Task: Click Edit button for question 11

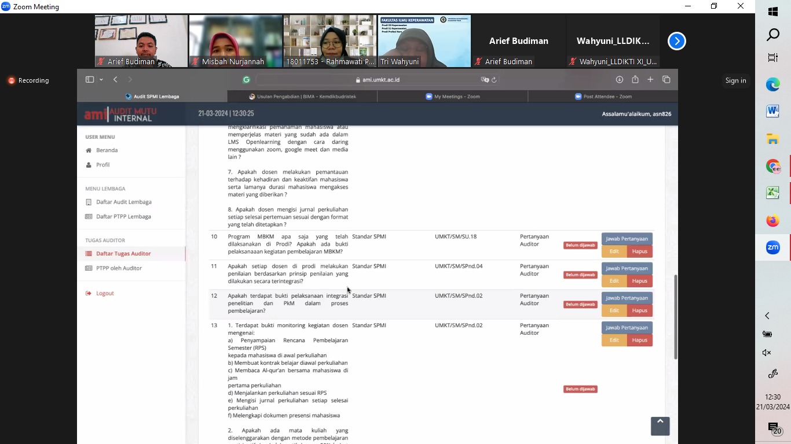Action: coord(614,281)
